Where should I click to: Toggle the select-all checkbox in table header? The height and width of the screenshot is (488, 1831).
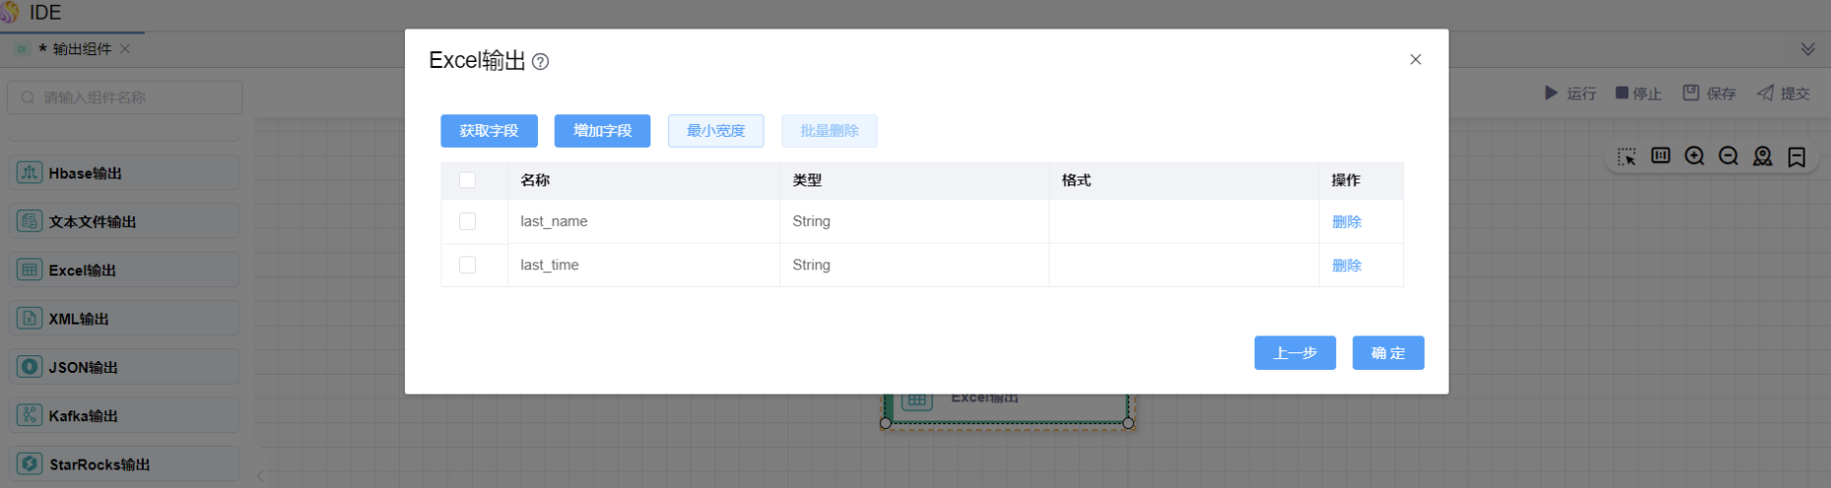point(467,180)
